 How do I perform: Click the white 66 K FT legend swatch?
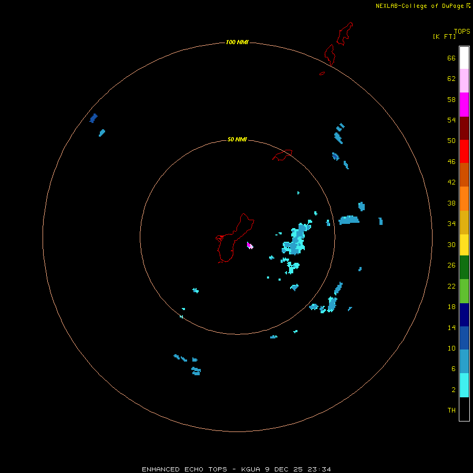click(464, 58)
